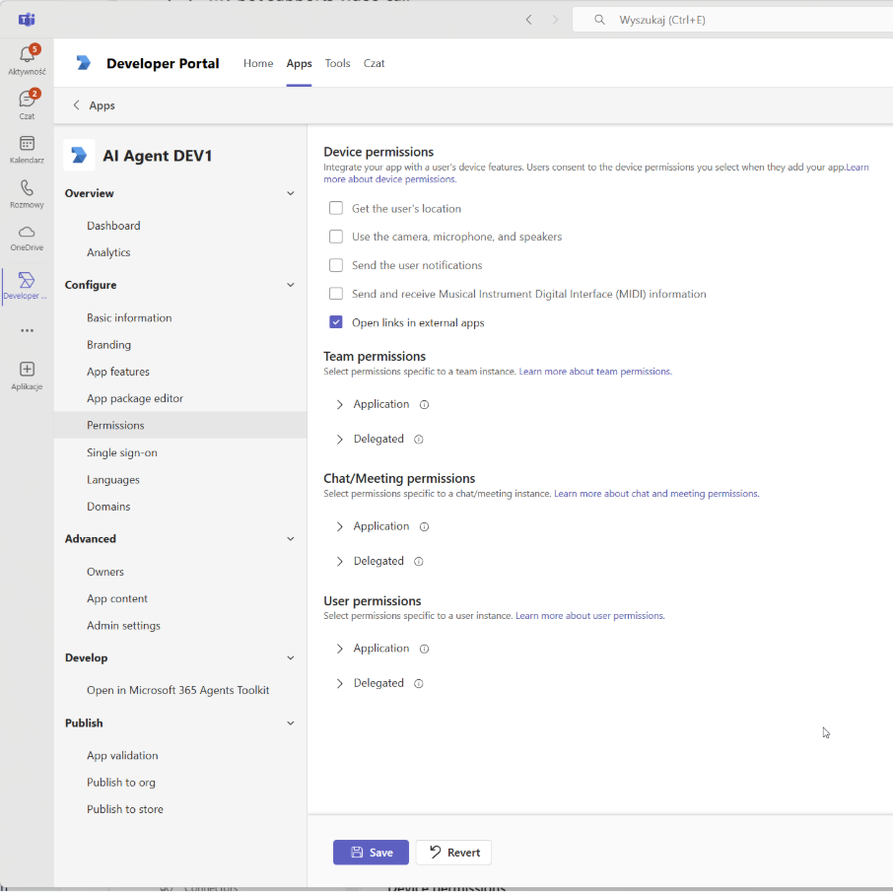Screen dimensions: 893x893
Task: Uncheck Open links in external apps
Action: [336, 322]
